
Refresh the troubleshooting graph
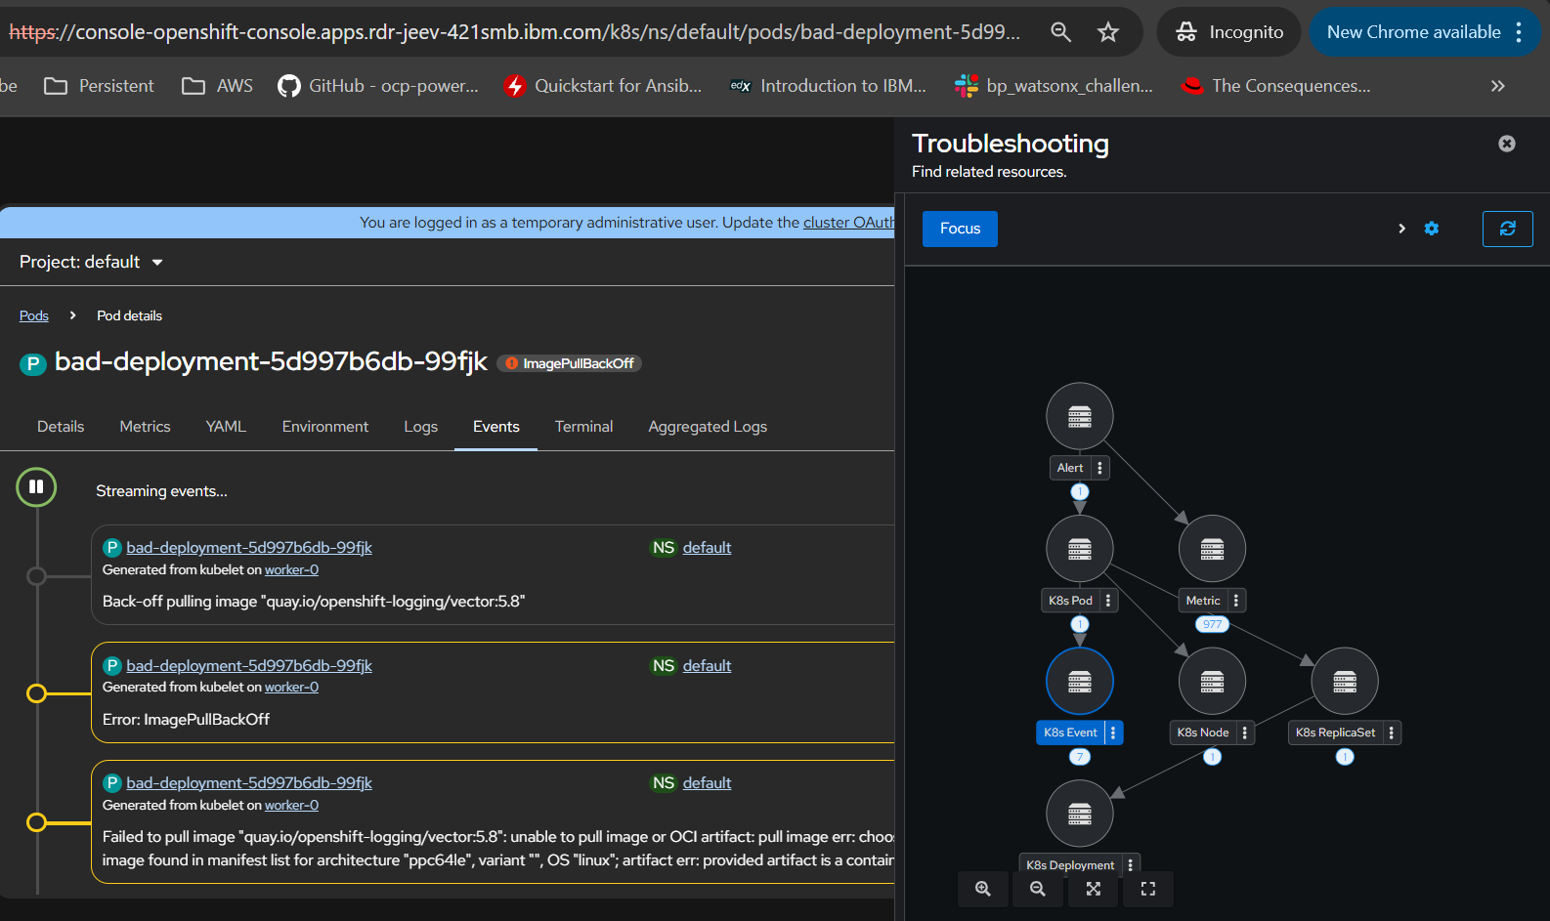pos(1507,229)
